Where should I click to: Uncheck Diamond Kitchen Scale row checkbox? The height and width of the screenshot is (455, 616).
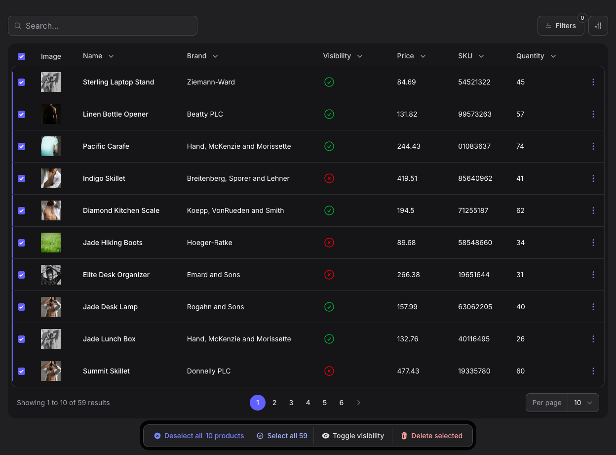click(x=21, y=210)
